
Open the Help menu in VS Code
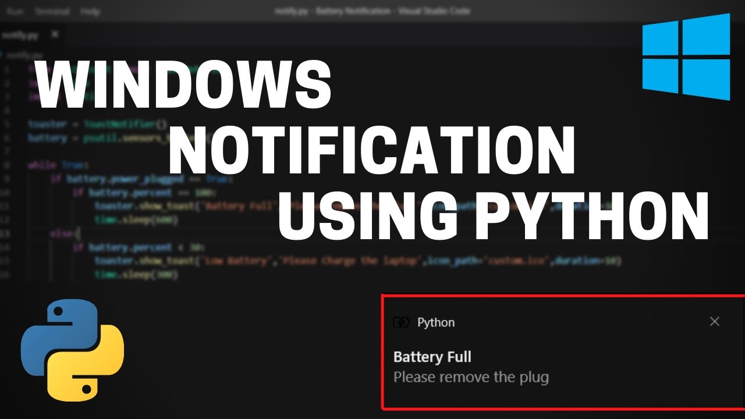[x=90, y=11]
